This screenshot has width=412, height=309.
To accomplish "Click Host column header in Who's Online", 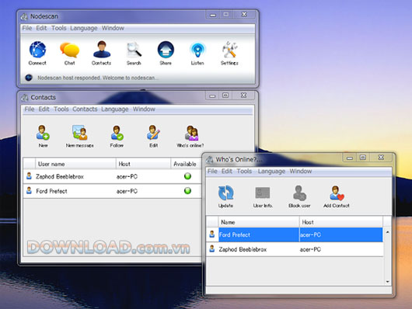I will coord(341,222).
